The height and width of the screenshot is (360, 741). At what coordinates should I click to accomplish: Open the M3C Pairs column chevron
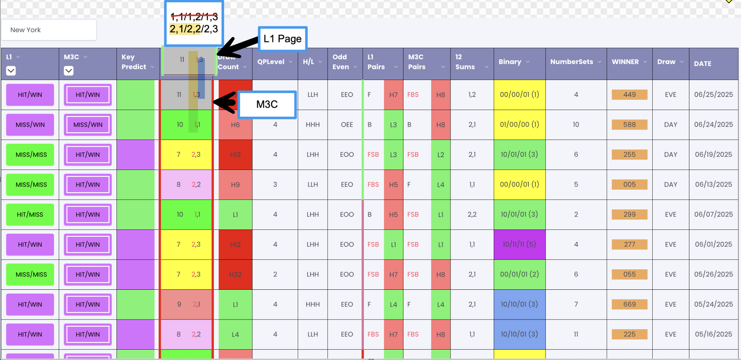point(443,67)
